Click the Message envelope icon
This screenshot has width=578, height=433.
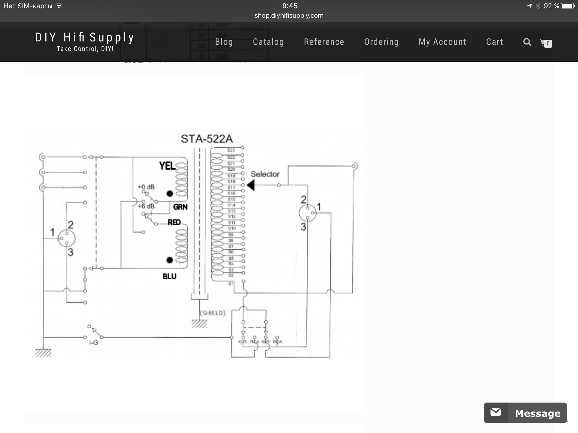click(496, 413)
